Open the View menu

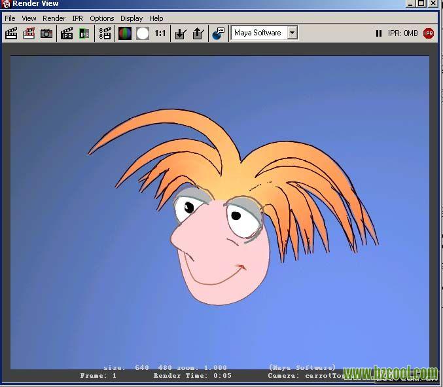29,18
